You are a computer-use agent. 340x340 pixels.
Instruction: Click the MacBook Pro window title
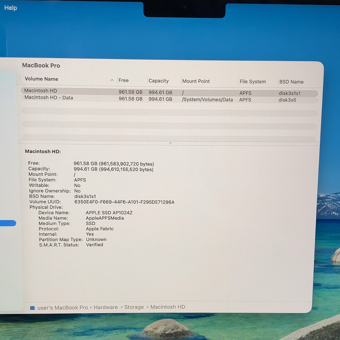(41, 65)
